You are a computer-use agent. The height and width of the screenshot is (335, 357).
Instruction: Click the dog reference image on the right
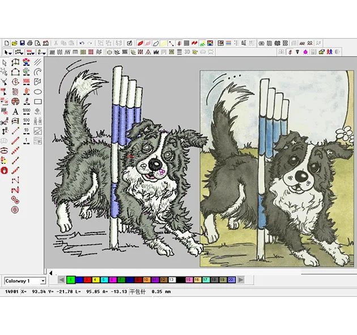coord(278,169)
